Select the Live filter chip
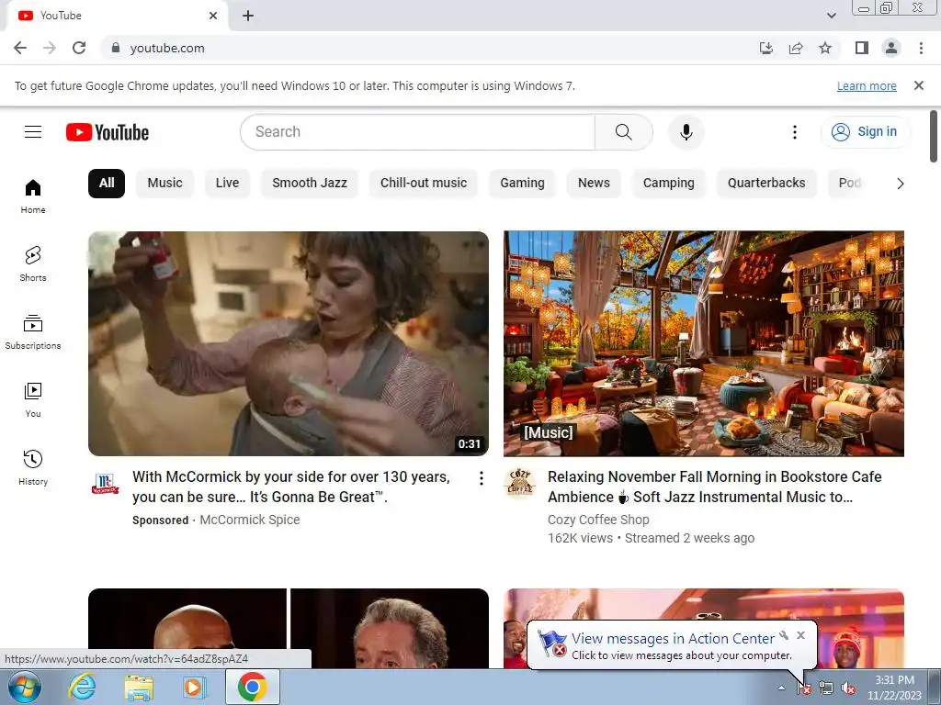941x705 pixels. click(x=228, y=183)
